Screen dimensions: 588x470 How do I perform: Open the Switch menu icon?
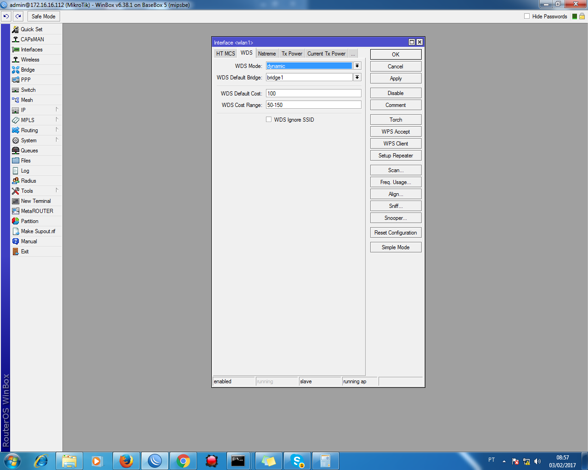pyautogui.click(x=16, y=90)
